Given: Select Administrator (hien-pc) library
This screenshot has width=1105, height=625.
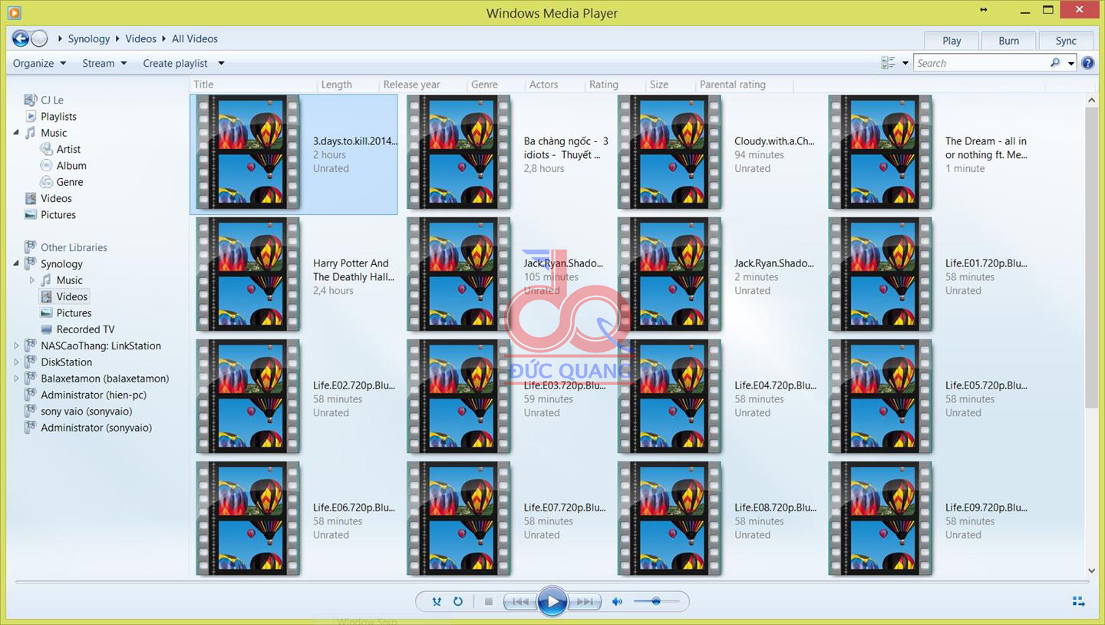Looking at the screenshot, I should click(x=93, y=395).
